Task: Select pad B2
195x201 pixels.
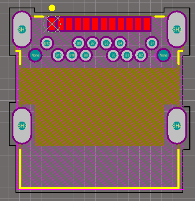Action: (141, 55)
